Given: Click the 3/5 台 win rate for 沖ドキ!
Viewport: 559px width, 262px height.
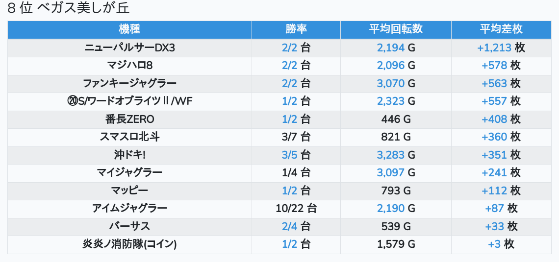Looking at the screenshot, I should click(x=296, y=155).
